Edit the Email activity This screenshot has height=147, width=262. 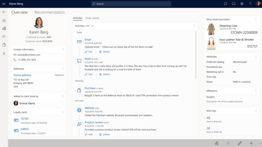89,52
